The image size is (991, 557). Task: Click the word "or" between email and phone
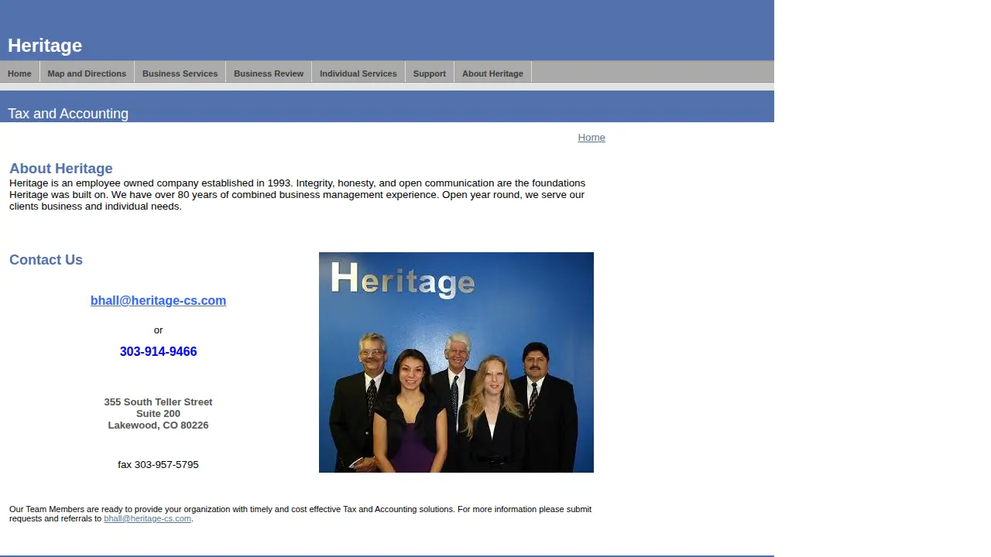pyautogui.click(x=158, y=330)
